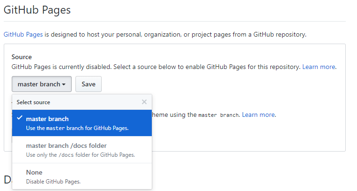Click the Select source popup header

[82, 102]
